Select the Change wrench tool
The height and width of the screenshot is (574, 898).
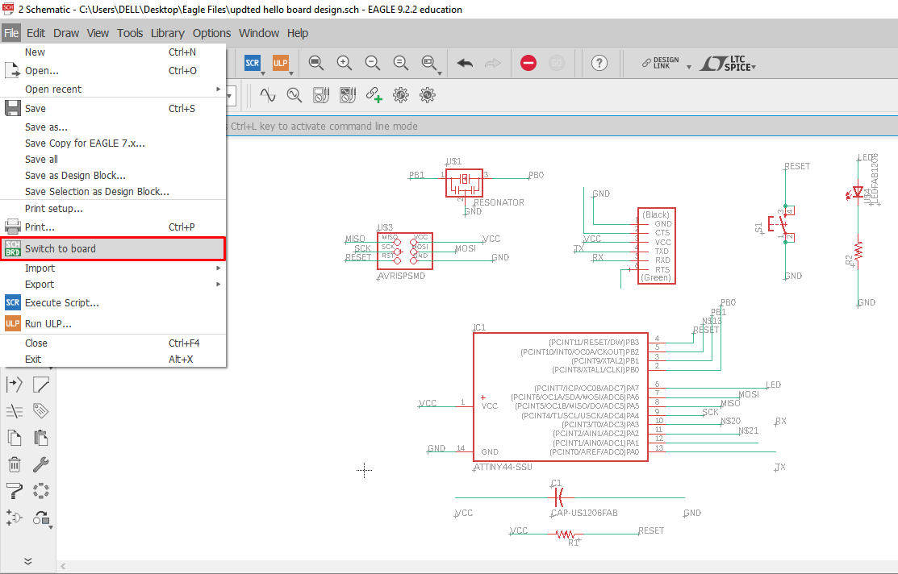[x=40, y=464]
